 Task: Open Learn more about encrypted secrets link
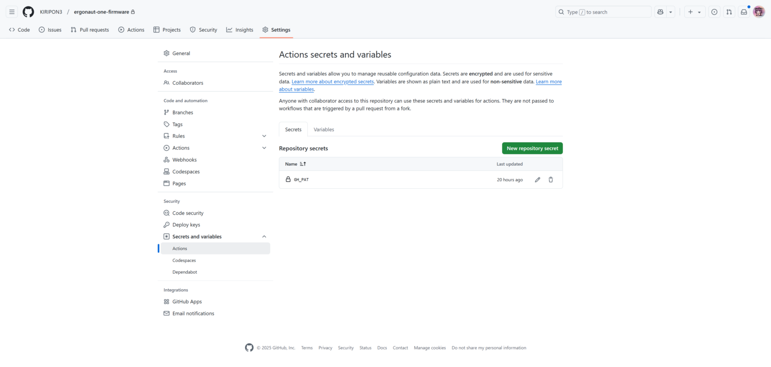[x=332, y=82]
